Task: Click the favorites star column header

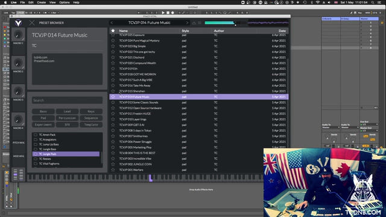Action: click(x=113, y=31)
